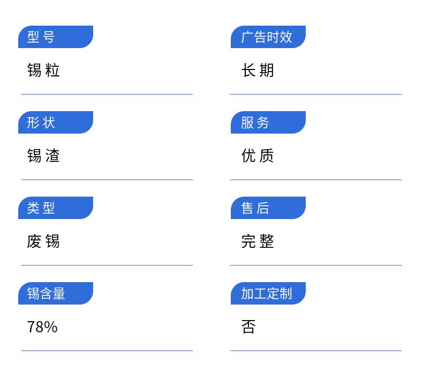Viewport: 423px width, 374px height.
Task: Click the 售后 blue label
Action: pos(268,208)
